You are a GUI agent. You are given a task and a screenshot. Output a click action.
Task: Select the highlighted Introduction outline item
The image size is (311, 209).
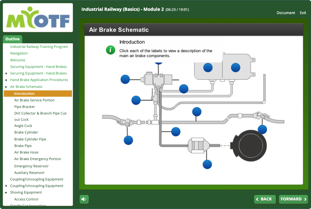pos(38,94)
